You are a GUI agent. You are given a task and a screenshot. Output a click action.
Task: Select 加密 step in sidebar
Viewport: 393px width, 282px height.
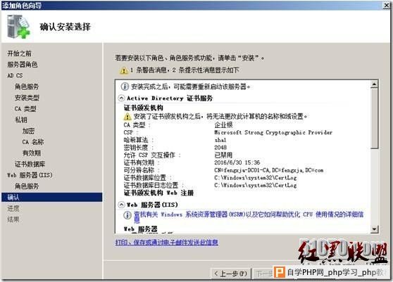point(28,131)
